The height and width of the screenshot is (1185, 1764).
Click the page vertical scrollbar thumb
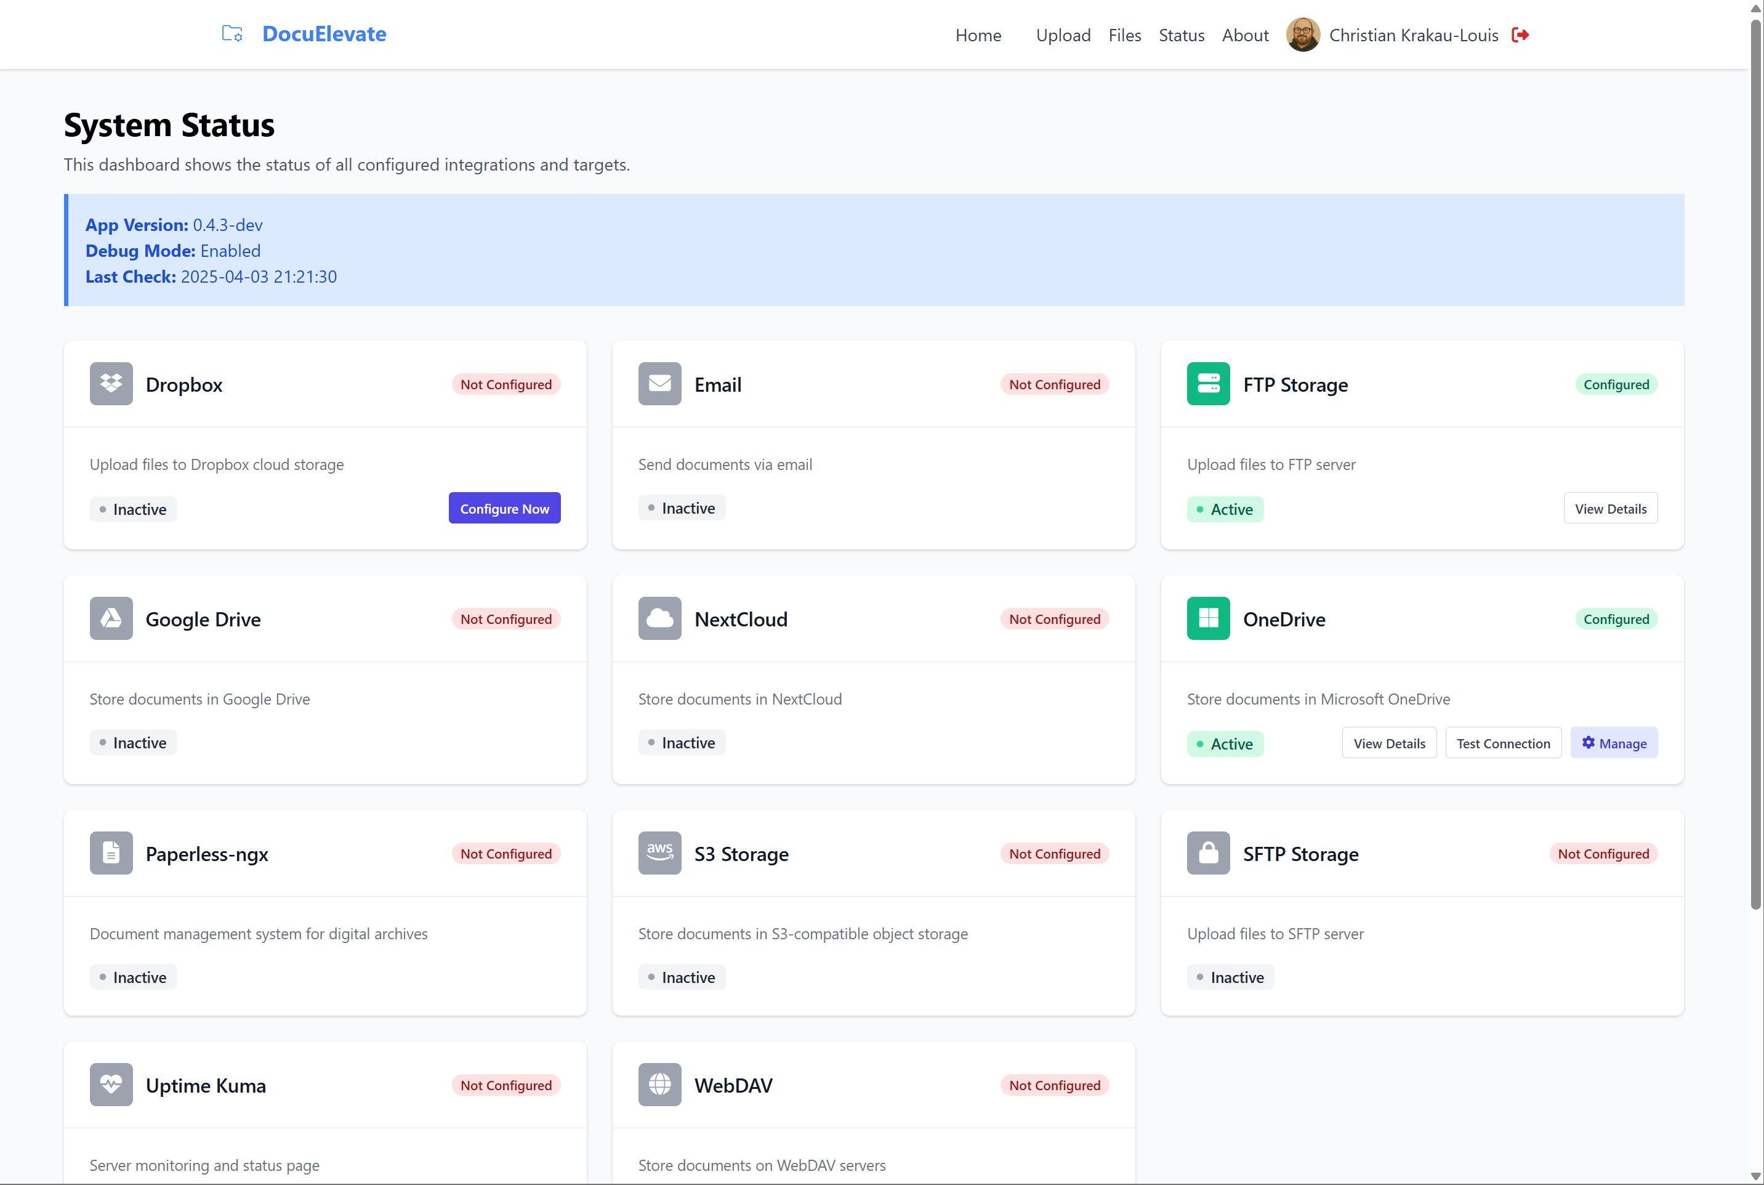click(1756, 465)
